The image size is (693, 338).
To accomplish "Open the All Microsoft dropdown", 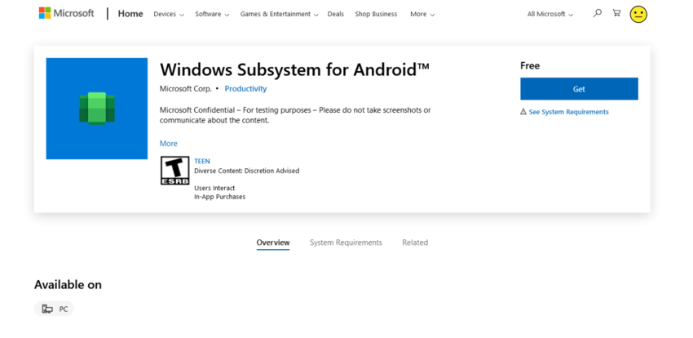I will [x=550, y=14].
